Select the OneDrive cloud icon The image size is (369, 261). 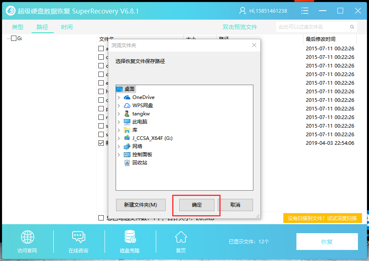pos(127,97)
